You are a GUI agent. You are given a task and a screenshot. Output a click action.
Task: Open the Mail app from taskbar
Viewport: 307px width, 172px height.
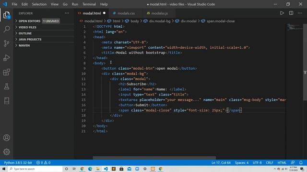point(129,169)
